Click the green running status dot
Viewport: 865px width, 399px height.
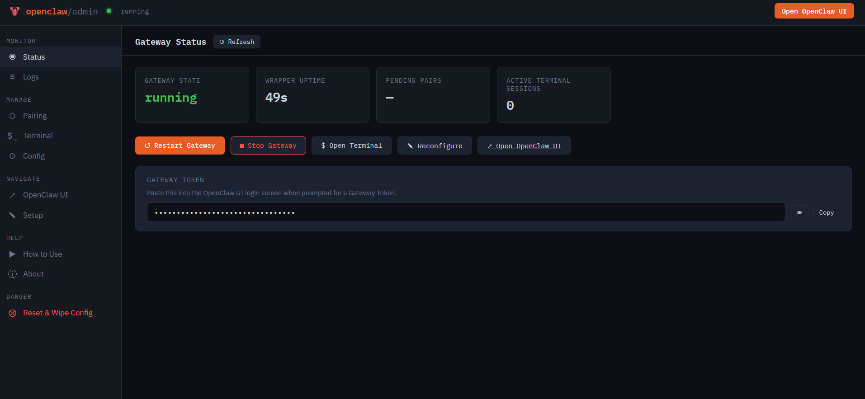pos(109,11)
